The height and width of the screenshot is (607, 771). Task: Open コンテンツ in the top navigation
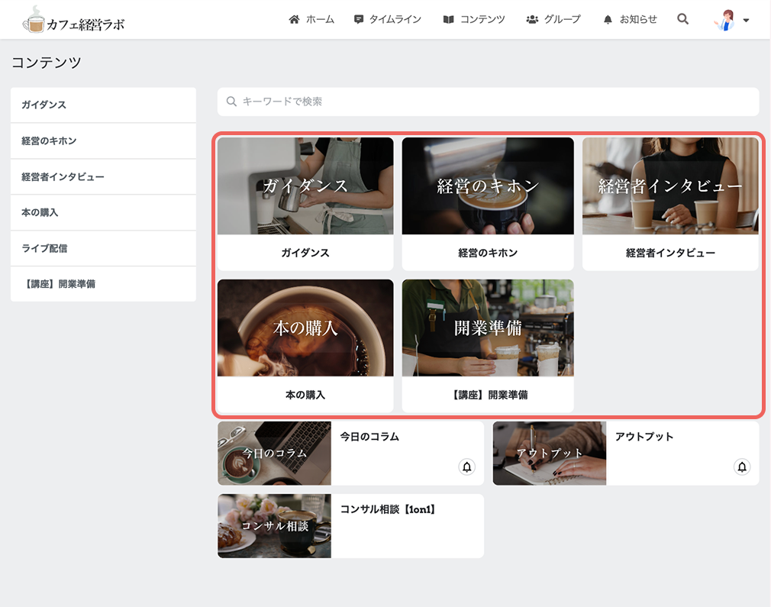point(474,19)
